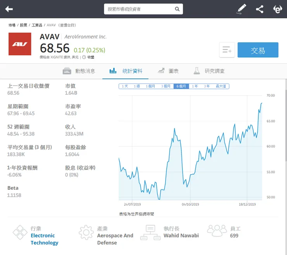Open 市場 breadcrumb link
The height and width of the screenshot is (255, 287).
pos(12,25)
